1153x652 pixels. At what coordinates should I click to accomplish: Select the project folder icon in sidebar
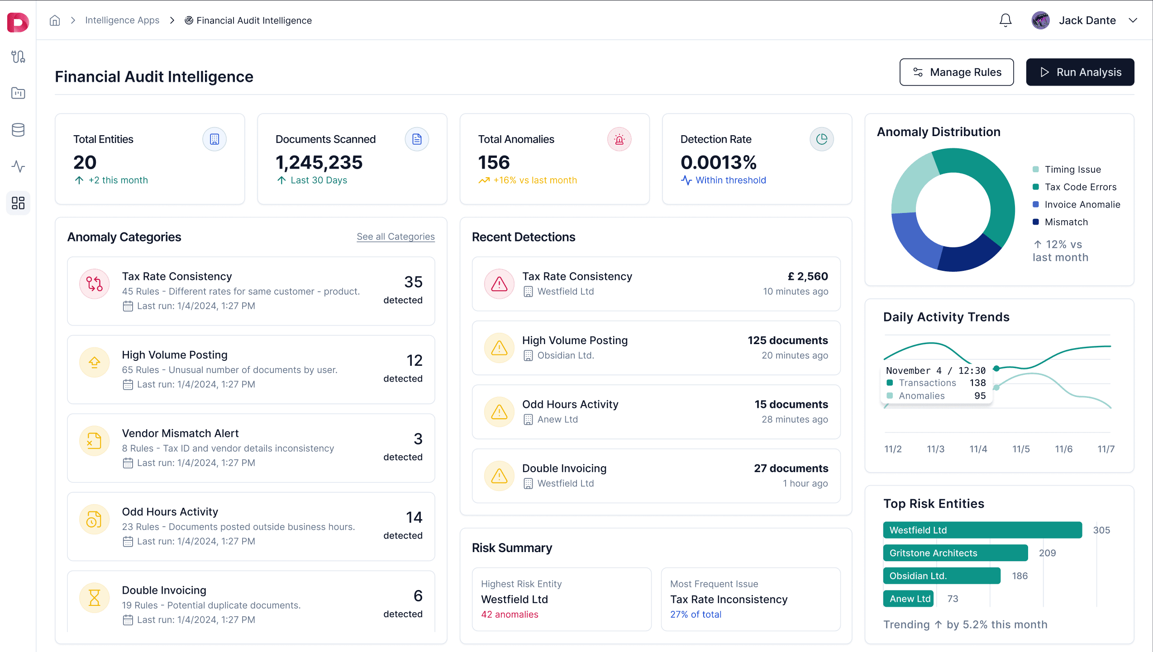(x=18, y=93)
